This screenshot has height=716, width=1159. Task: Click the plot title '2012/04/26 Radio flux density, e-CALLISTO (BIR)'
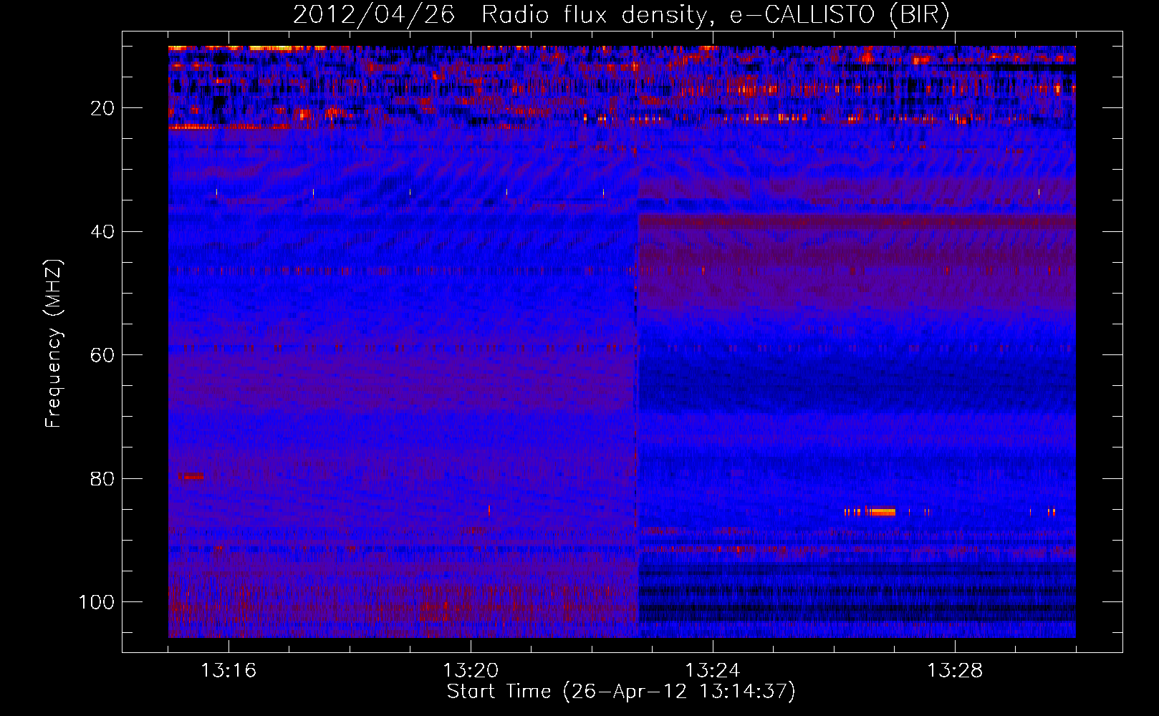[621, 14]
